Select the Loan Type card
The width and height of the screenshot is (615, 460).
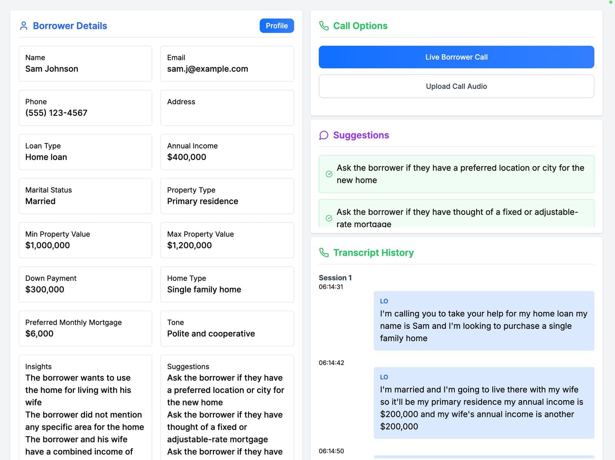click(85, 152)
